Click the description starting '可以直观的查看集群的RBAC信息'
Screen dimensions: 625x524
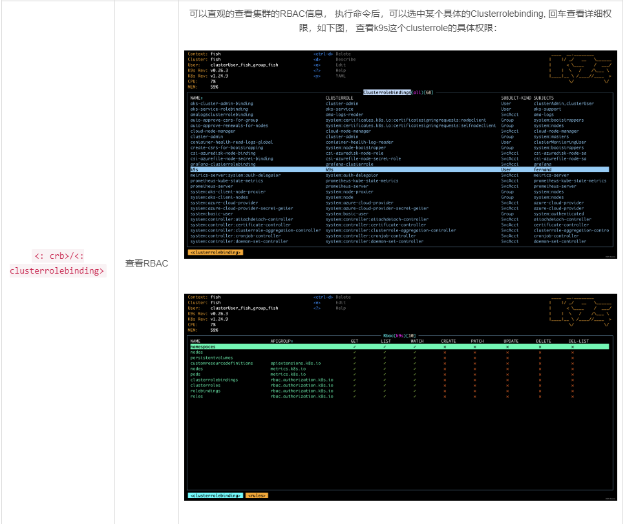tap(400, 21)
